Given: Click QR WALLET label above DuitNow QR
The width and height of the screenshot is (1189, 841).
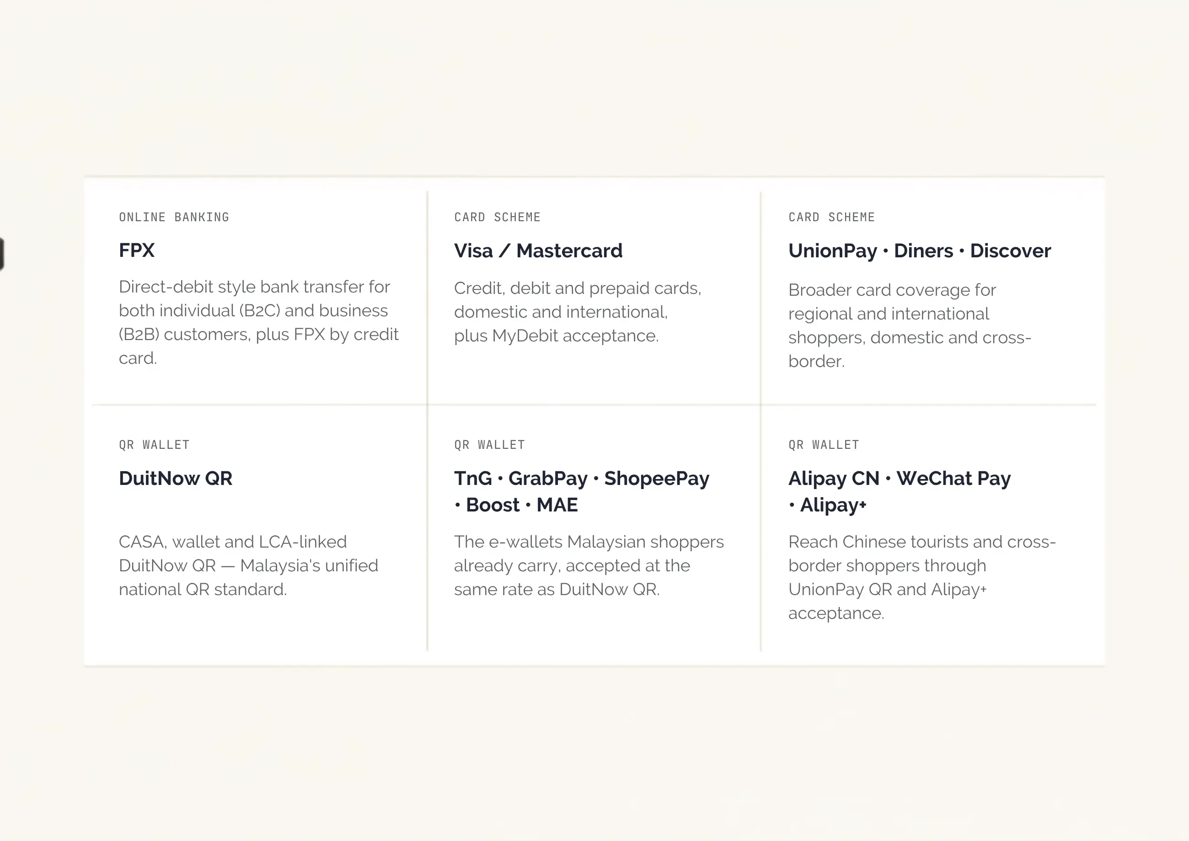Looking at the screenshot, I should [x=155, y=445].
